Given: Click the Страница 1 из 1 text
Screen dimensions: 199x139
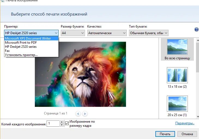Looking at the screenshot, I should (x=55, y=113).
